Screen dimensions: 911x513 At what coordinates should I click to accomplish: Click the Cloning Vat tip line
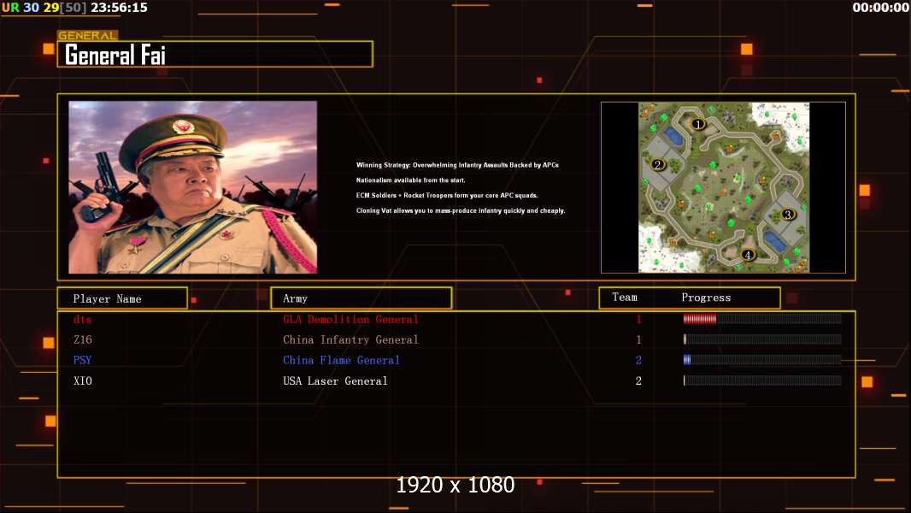(x=461, y=210)
